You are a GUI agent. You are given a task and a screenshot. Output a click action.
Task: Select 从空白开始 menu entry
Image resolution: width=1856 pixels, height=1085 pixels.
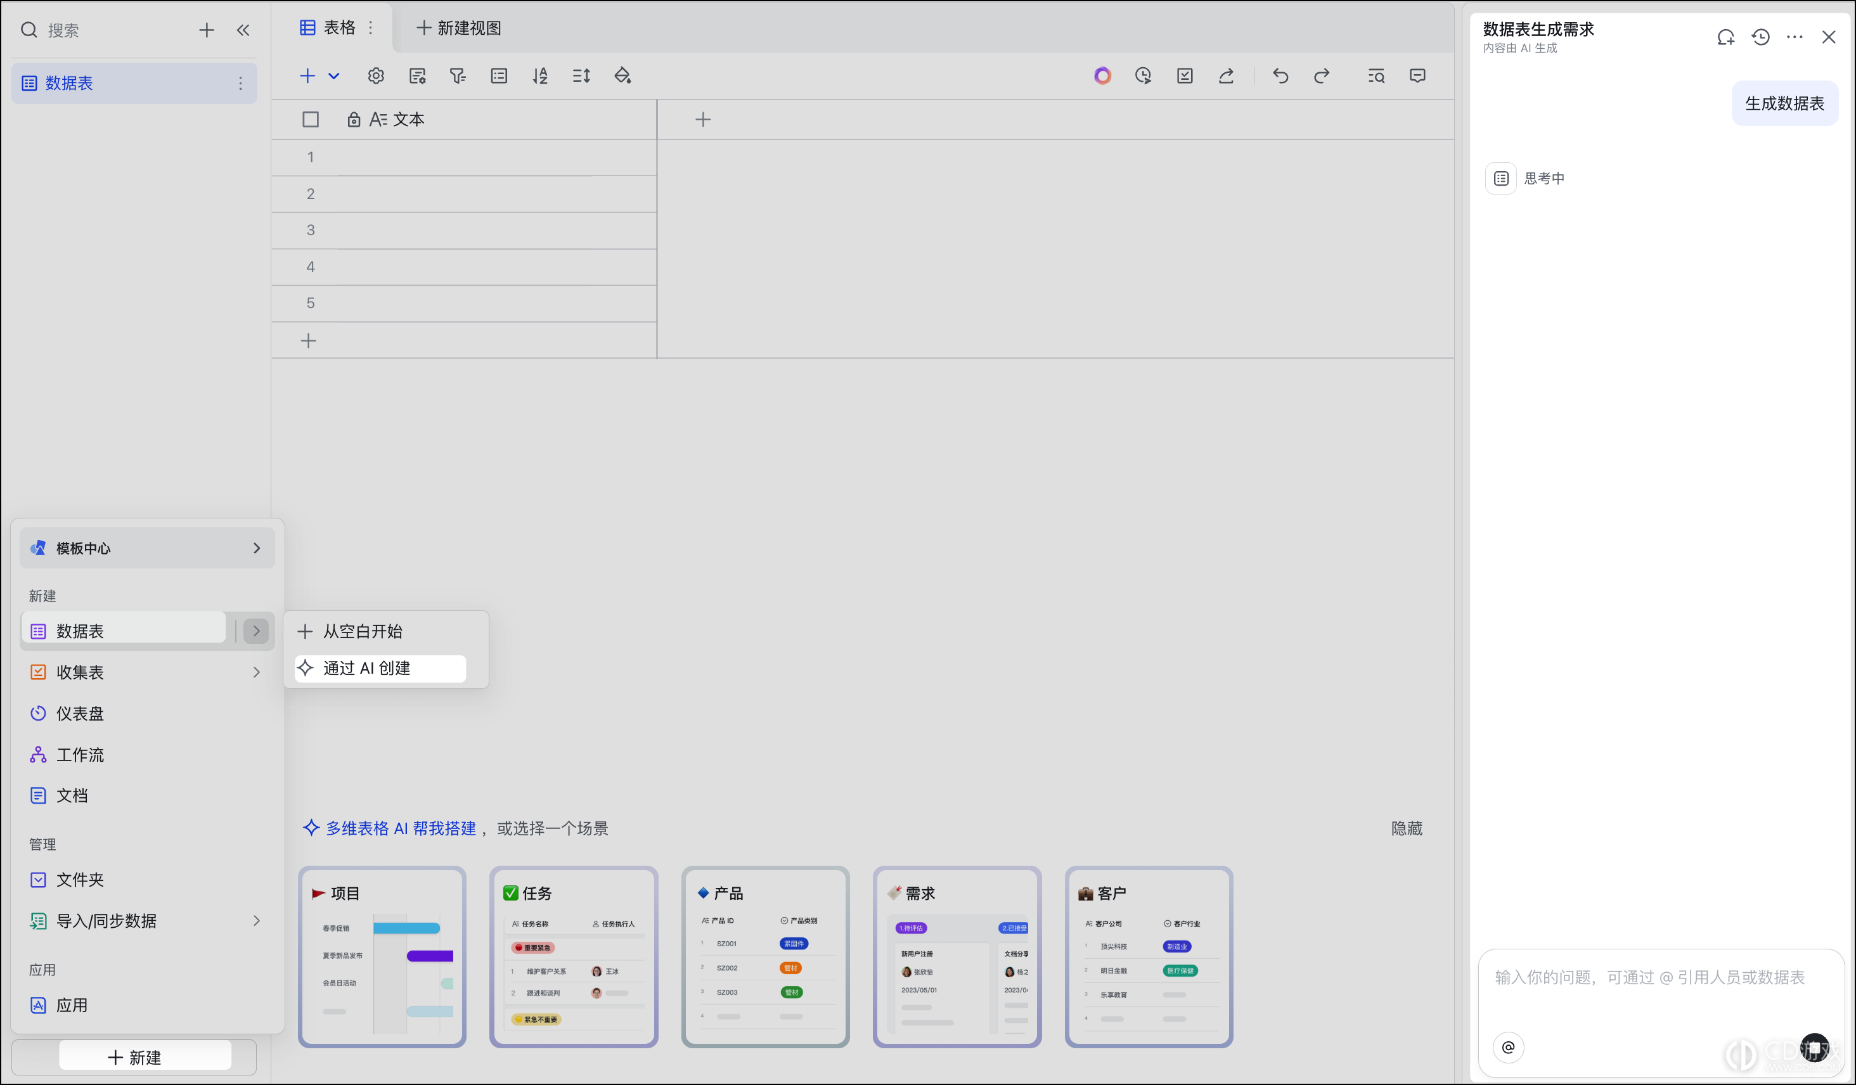click(386, 631)
